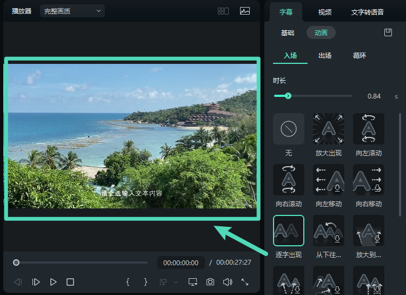The width and height of the screenshot is (406, 295).
Task: Click the 0.84 duration value field
Action: click(x=374, y=96)
